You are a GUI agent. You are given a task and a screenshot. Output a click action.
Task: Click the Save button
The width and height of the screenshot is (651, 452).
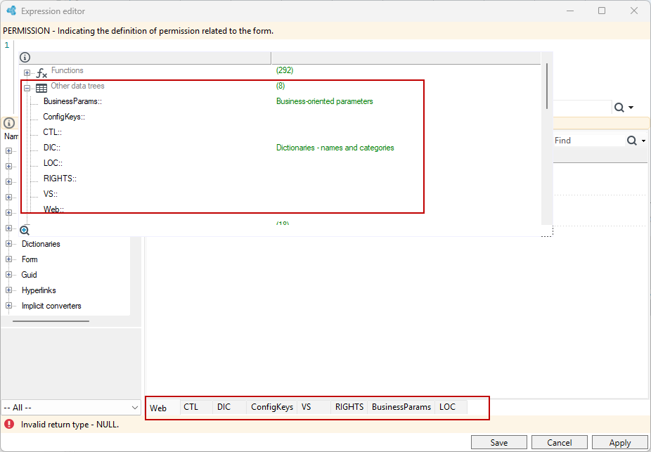click(499, 442)
